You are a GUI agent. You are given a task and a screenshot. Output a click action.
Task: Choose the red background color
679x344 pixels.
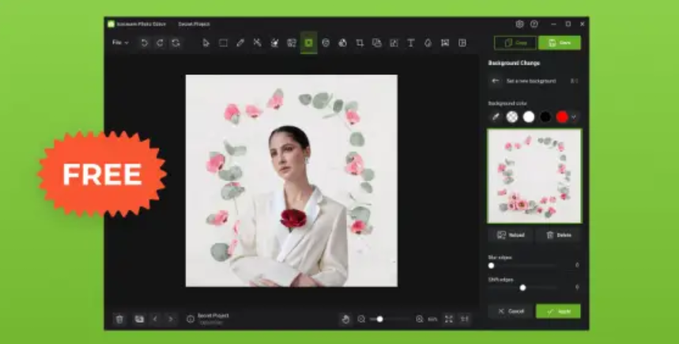tap(562, 117)
